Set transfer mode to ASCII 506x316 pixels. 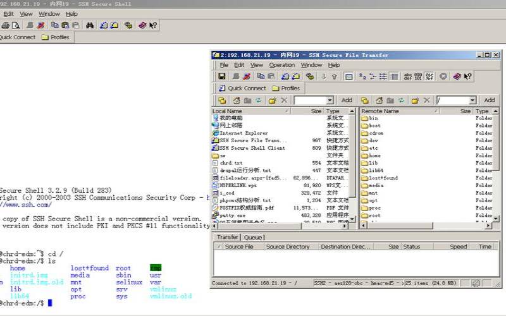pos(408,76)
